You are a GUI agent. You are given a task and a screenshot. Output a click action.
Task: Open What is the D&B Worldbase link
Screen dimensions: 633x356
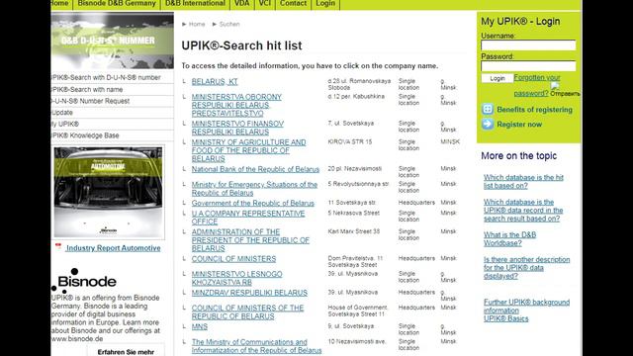510,239
